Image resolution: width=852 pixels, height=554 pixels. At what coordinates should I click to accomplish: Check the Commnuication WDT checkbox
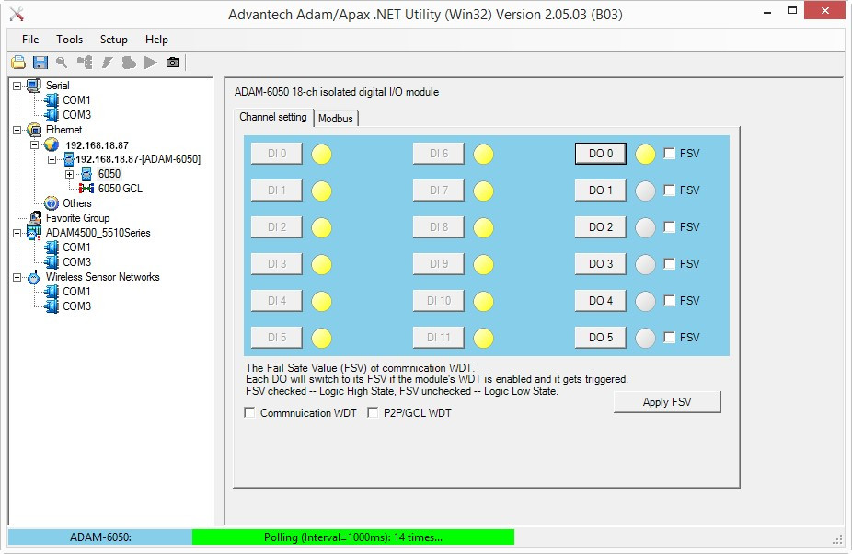(250, 412)
